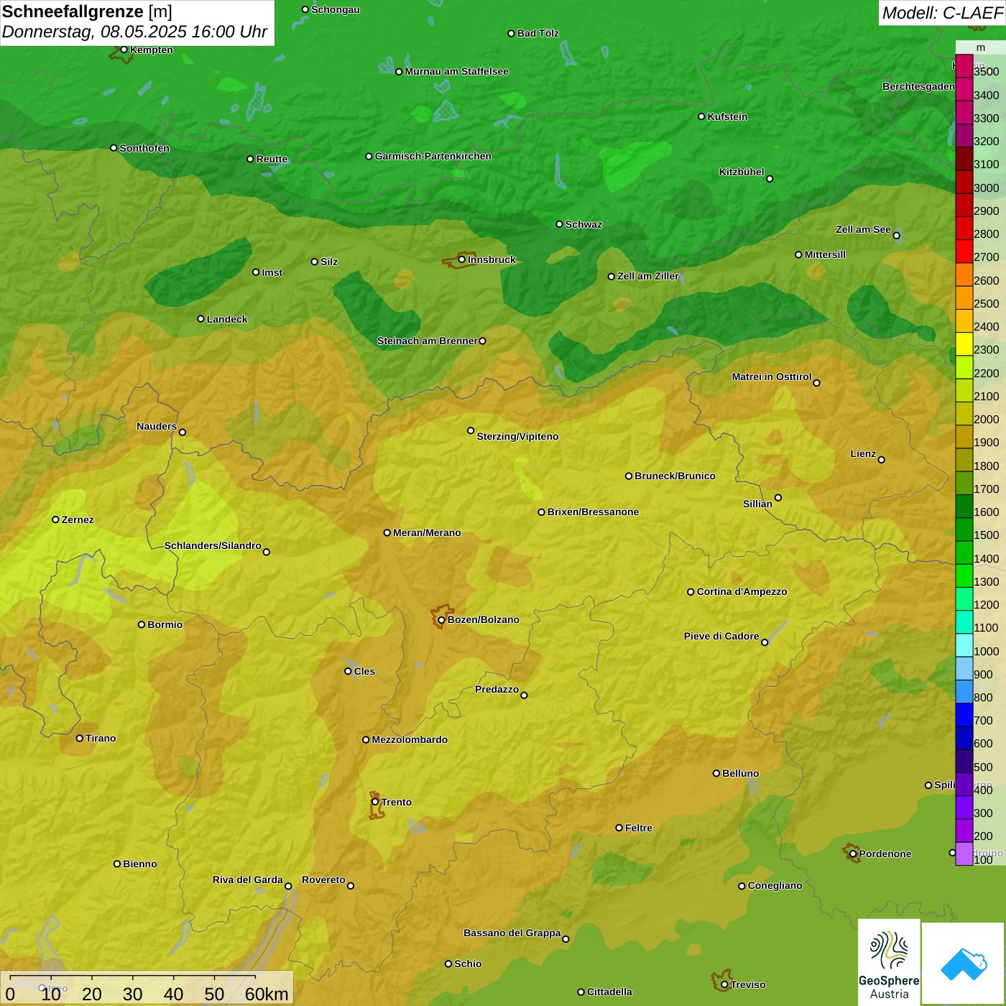Click the 'Cittadella' label
The width and height of the screenshot is (1006, 1006).
(x=609, y=992)
